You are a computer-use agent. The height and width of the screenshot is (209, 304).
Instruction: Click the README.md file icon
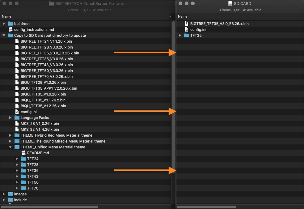23,153
